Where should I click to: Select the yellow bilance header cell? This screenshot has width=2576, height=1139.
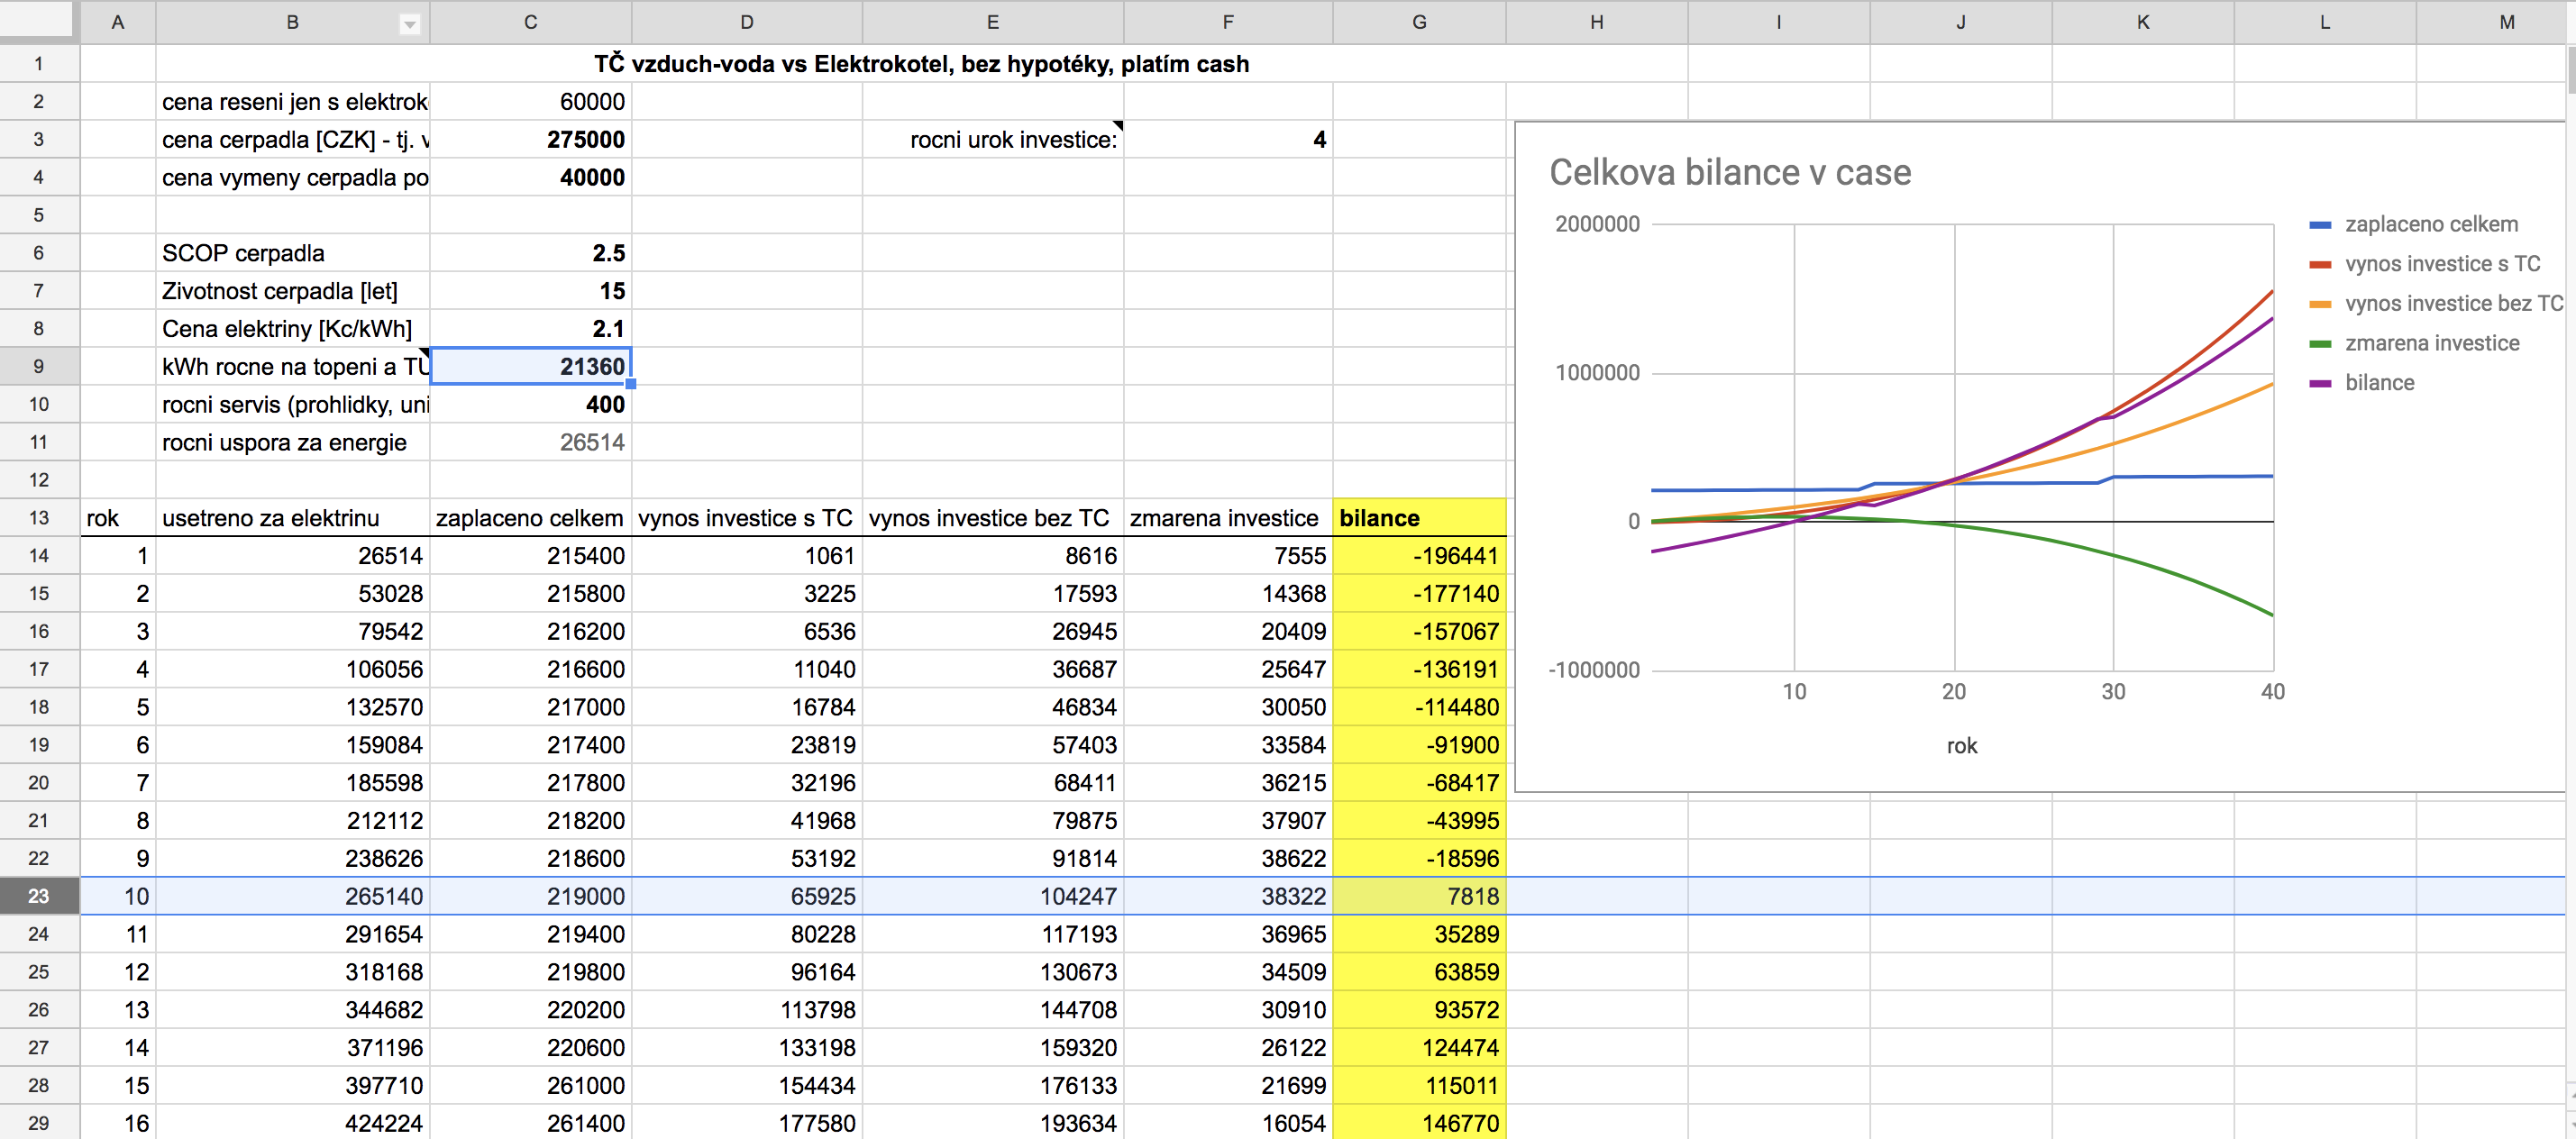(x=1418, y=518)
